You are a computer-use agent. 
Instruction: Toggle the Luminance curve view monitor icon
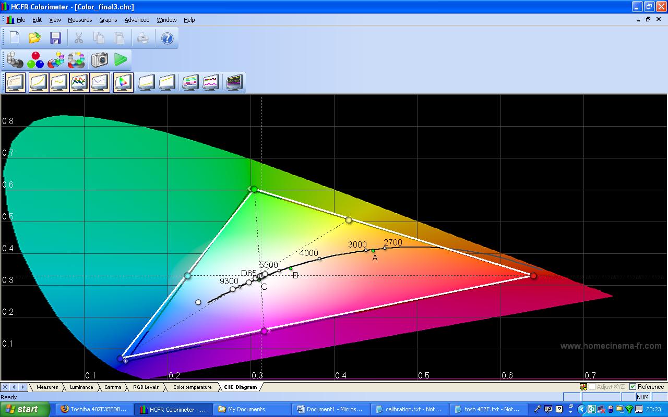[x=39, y=82]
